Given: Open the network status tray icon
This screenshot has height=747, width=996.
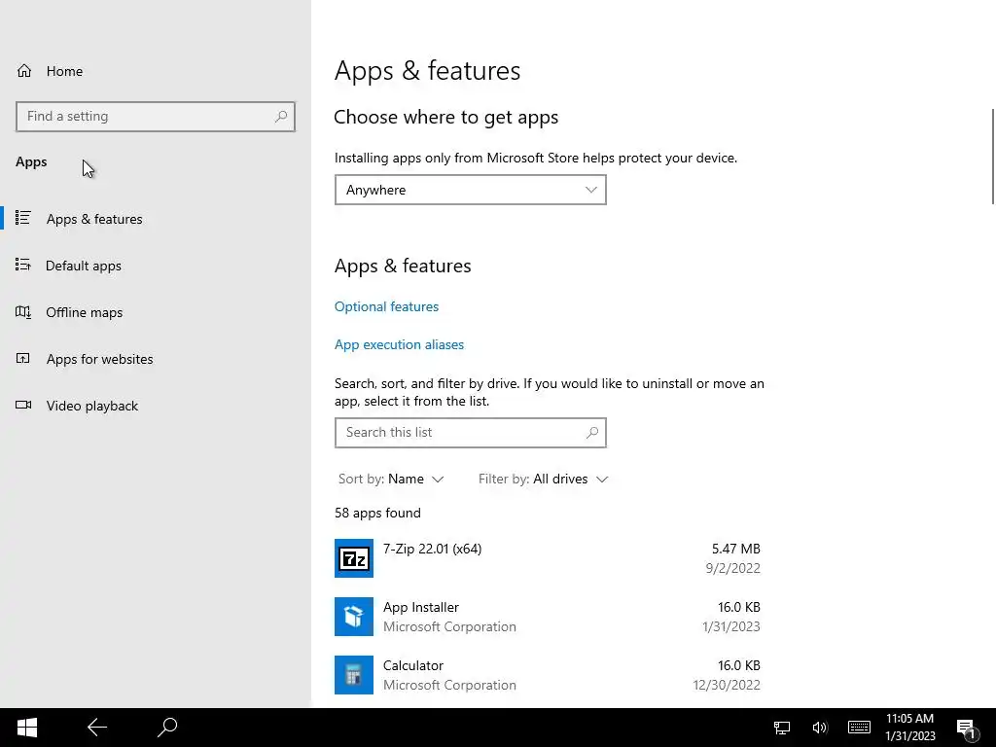Looking at the screenshot, I should tap(782, 728).
